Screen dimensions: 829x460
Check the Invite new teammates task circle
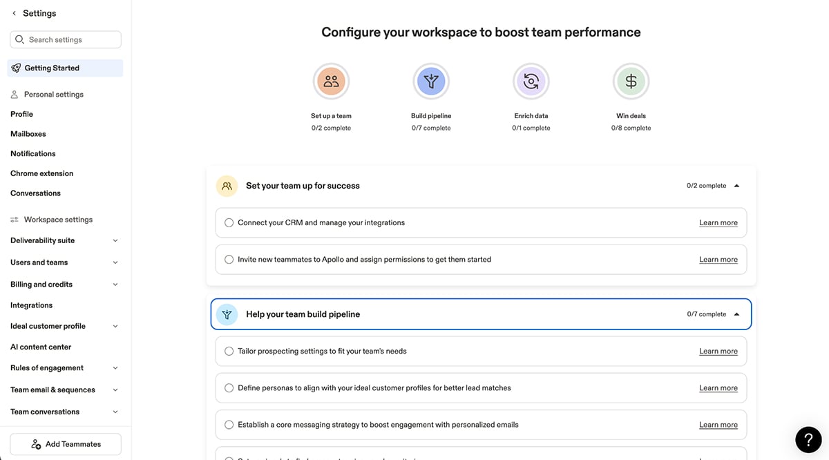pos(229,259)
